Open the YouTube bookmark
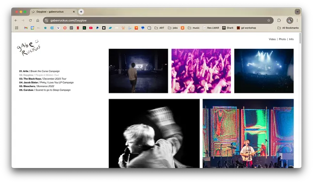The width and height of the screenshot is (313, 183). (91, 28)
